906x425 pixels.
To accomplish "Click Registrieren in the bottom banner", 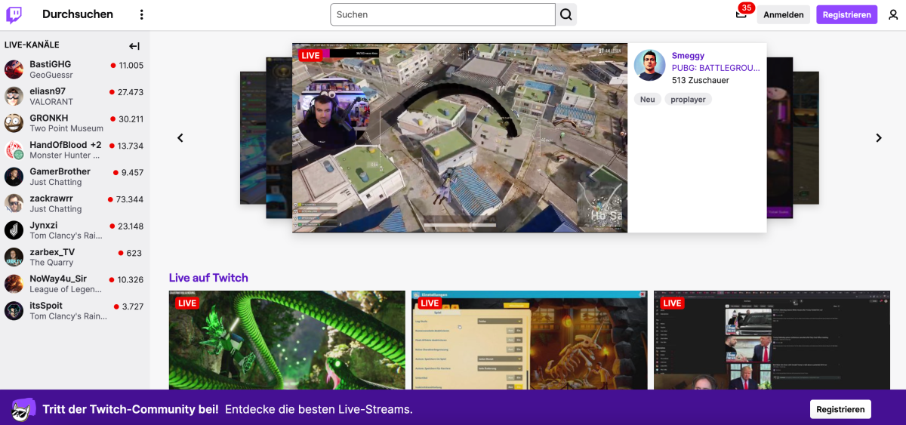I will click(x=840, y=409).
